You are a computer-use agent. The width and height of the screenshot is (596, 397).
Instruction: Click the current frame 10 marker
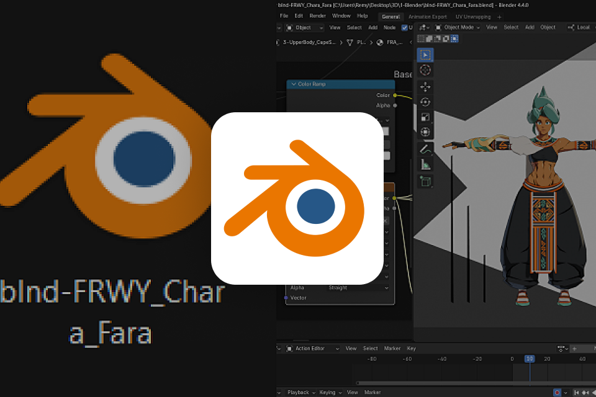click(x=530, y=359)
